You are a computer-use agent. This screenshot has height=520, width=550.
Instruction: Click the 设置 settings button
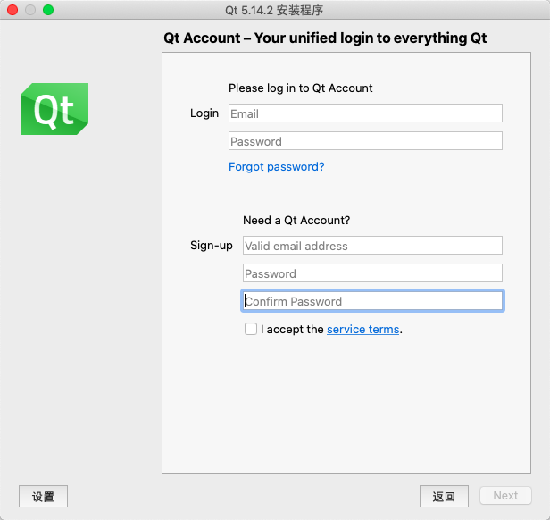point(43,496)
